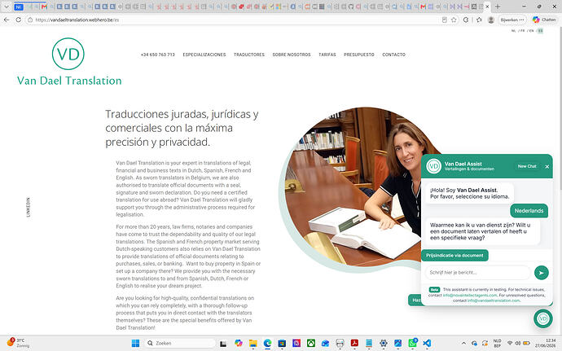Viewport: 562px width, 351px height.
Task: Close the active browser tab
Action: coord(487,7)
